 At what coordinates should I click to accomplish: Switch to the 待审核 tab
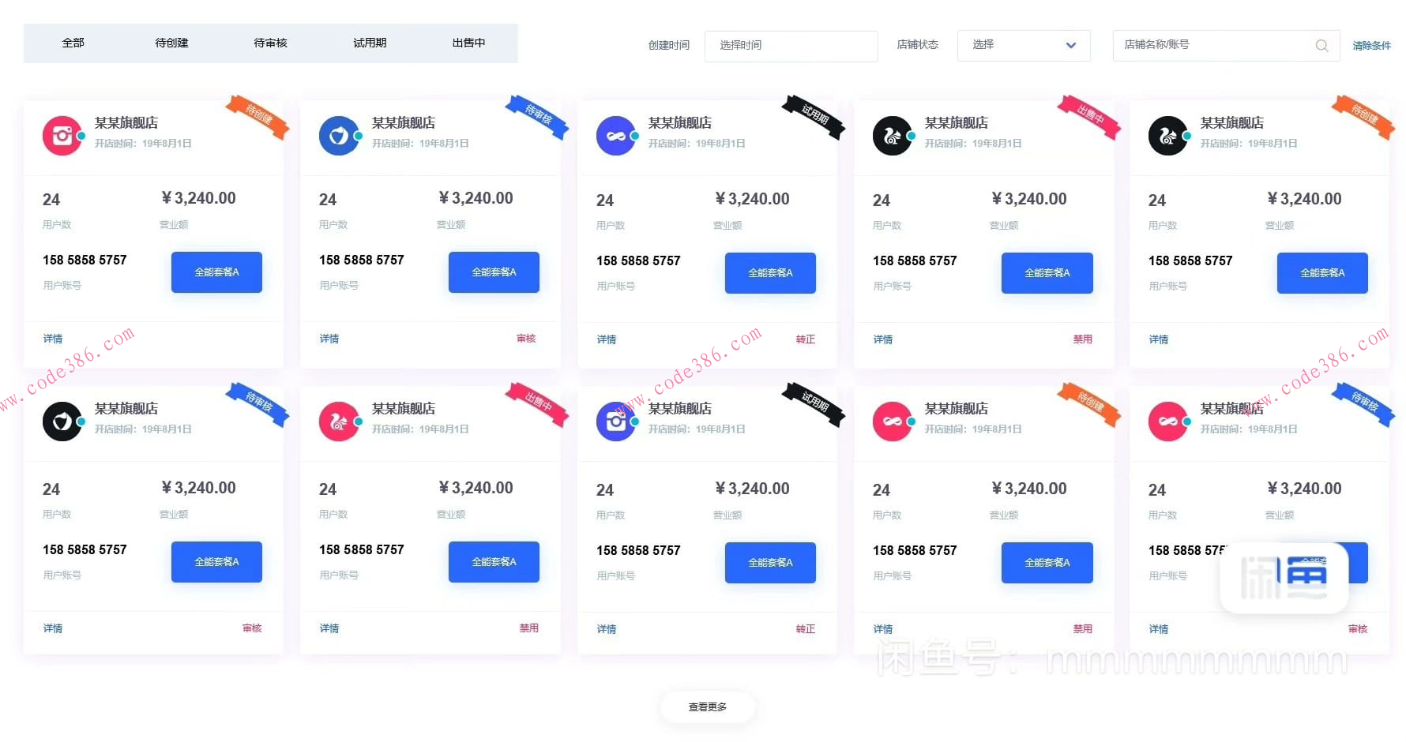(270, 43)
